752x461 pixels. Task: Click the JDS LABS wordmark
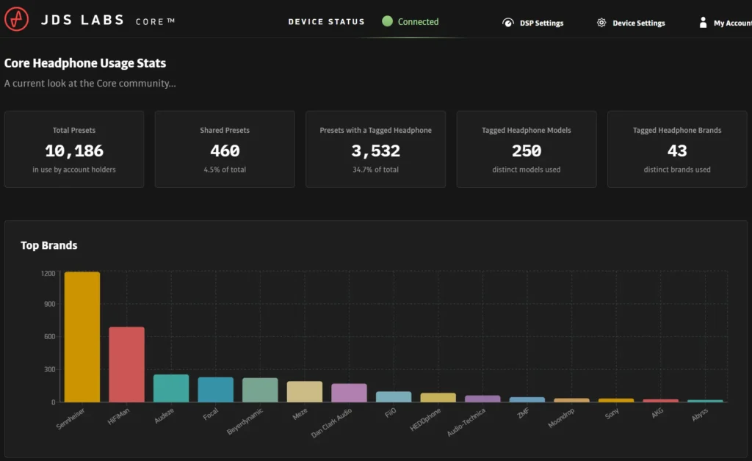[82, 20]
